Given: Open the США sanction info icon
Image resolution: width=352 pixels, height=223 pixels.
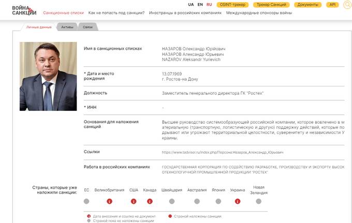Looking at the screenshot, I should [134, 201].
